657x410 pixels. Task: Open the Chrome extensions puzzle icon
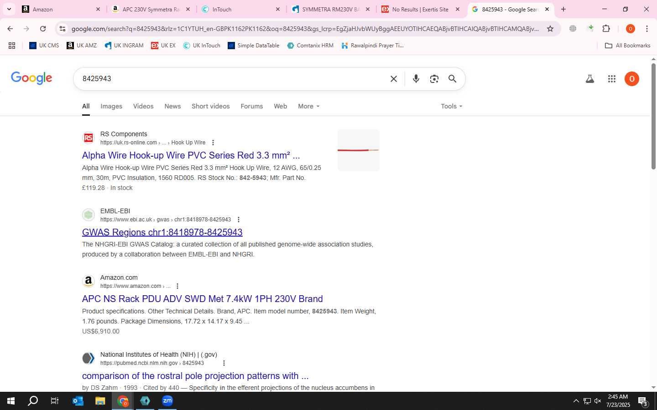[606, 29]
